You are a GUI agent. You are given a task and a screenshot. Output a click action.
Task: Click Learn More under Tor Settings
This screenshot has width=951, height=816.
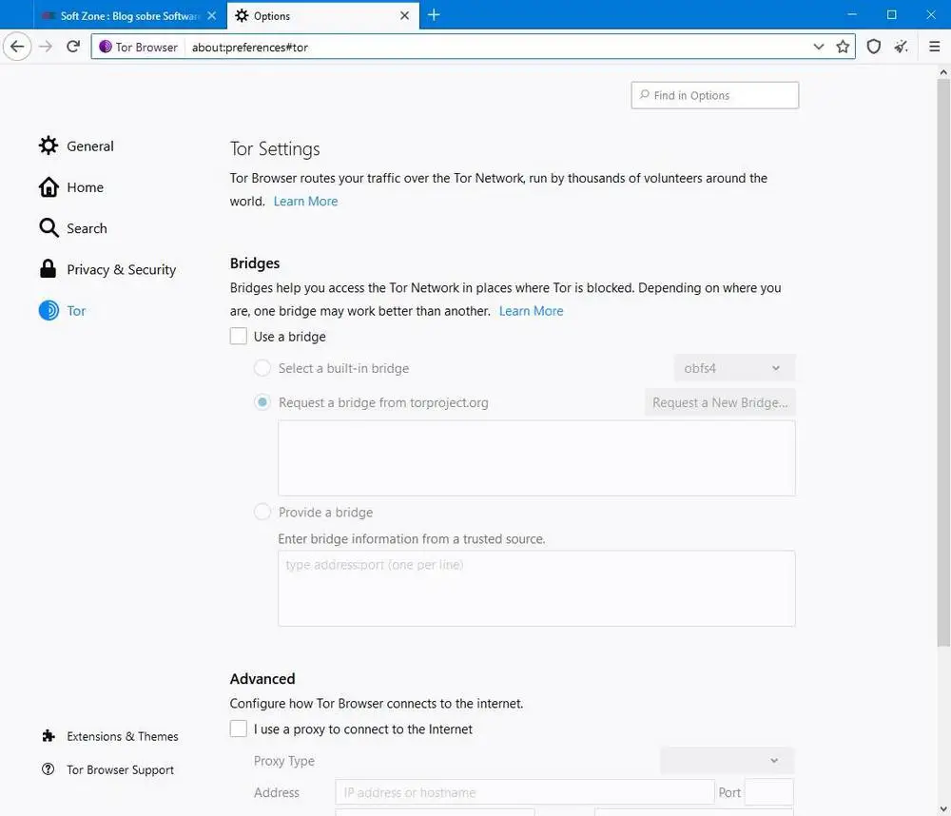click(305, 201)
